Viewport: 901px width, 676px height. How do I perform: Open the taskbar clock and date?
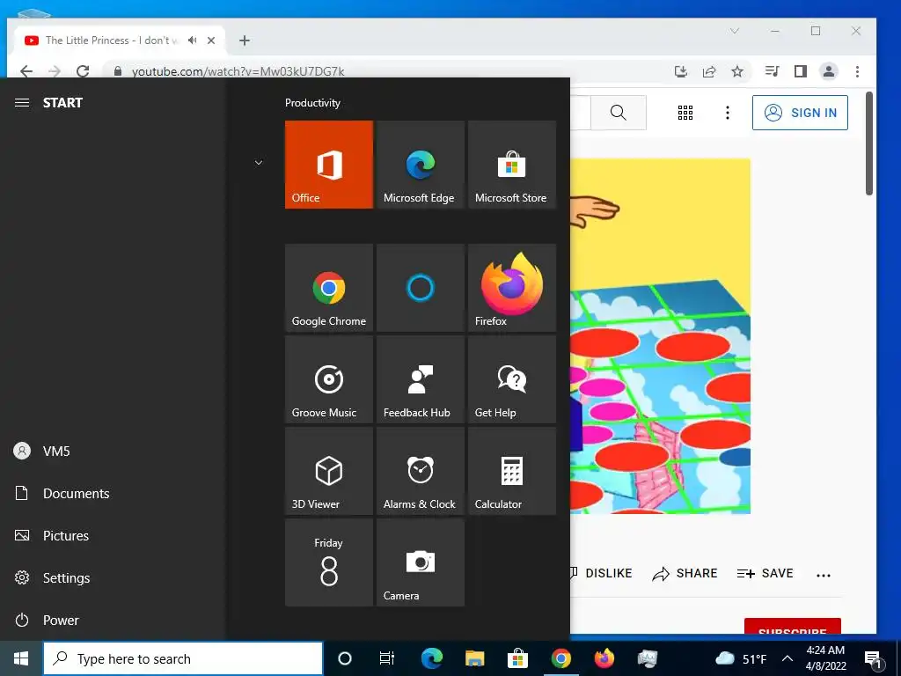(825, 658)
